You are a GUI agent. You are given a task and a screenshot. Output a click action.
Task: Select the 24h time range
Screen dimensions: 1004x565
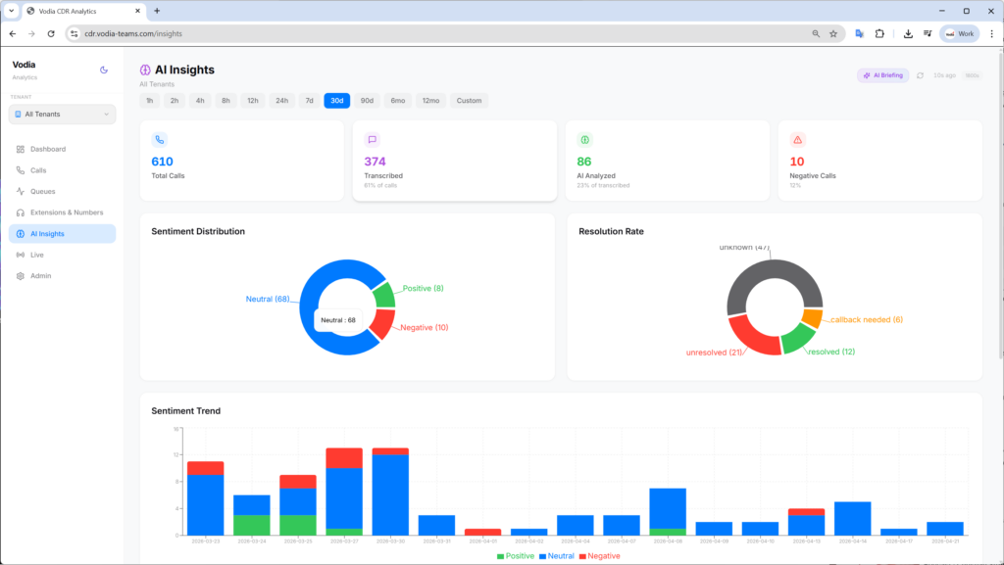click(x=281, y=100)
